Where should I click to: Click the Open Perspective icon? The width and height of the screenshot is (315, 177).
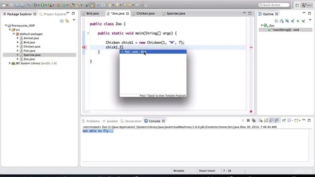click(297, 5)
